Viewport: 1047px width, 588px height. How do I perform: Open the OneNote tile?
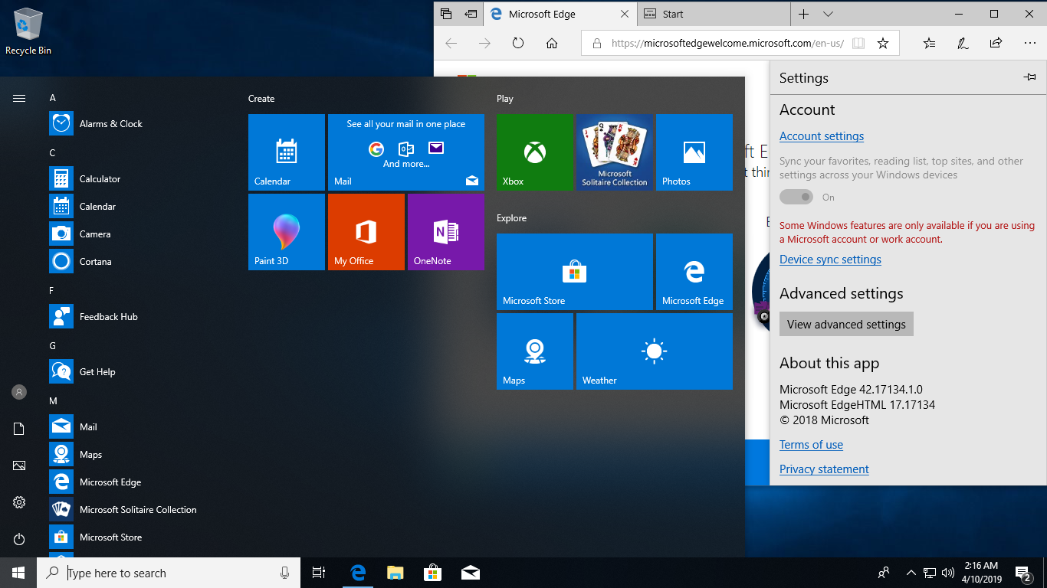pyautogui.click(x=446, y=232)
